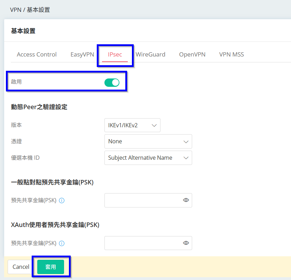Reveal the XAuth user pre-shared key
This screenshot has width=291, height=280.
tap(186, 243)
